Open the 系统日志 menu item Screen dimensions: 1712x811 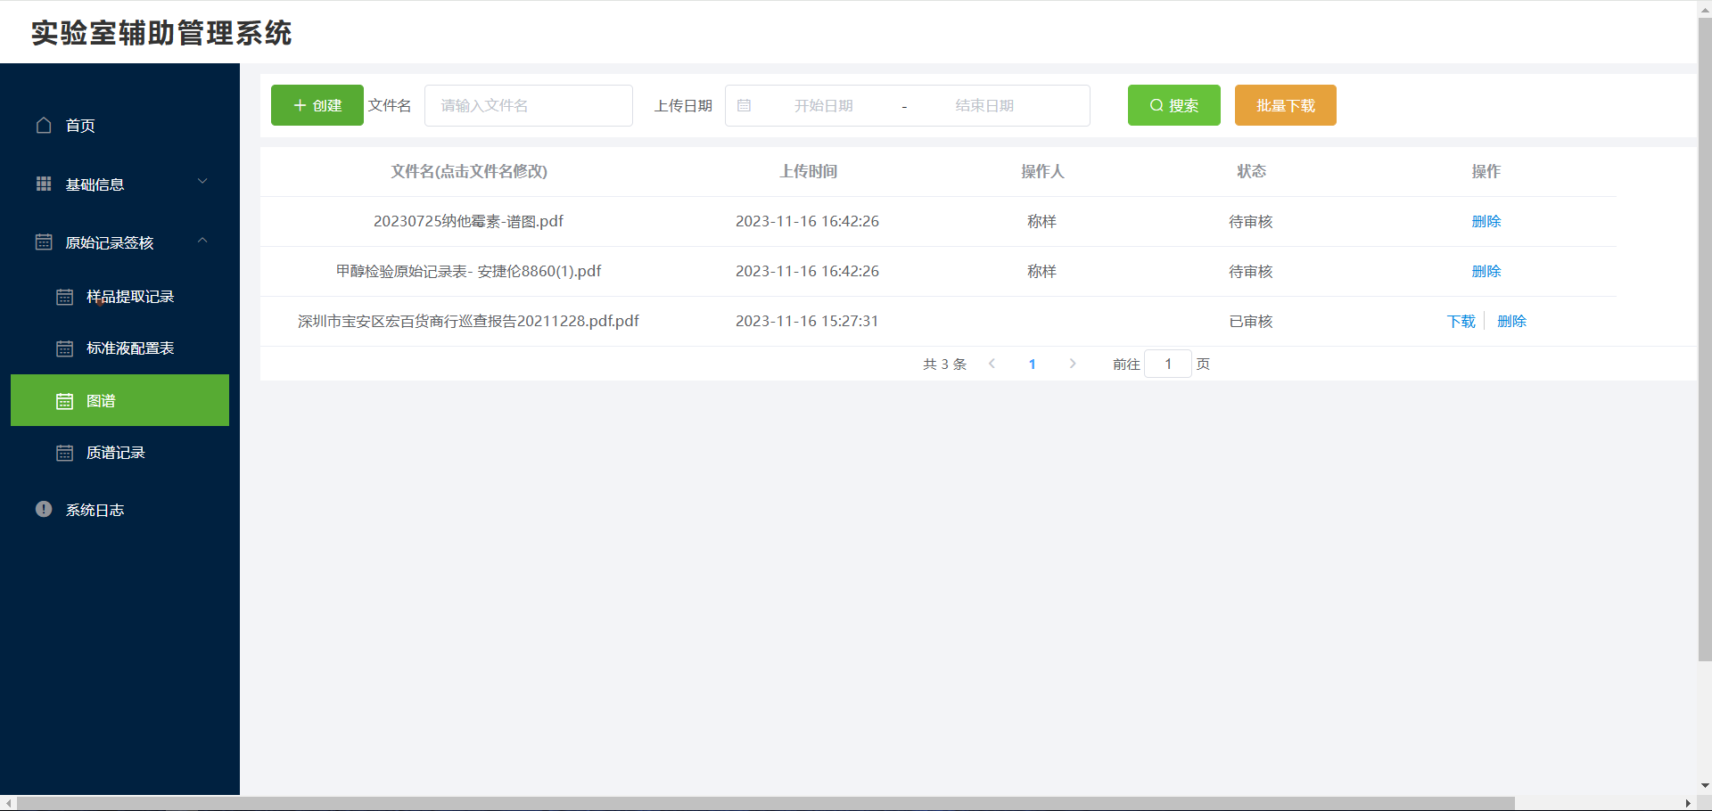coord(119,510)
